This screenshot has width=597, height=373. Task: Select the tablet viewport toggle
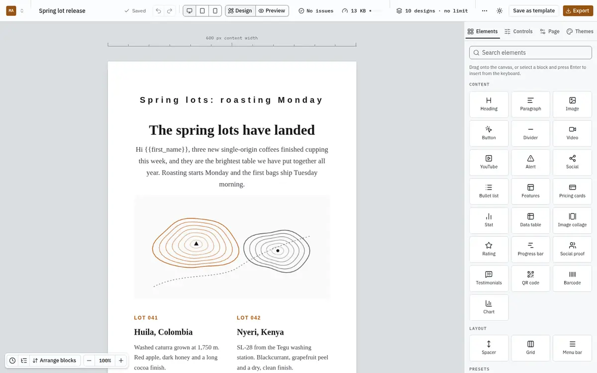202,10
